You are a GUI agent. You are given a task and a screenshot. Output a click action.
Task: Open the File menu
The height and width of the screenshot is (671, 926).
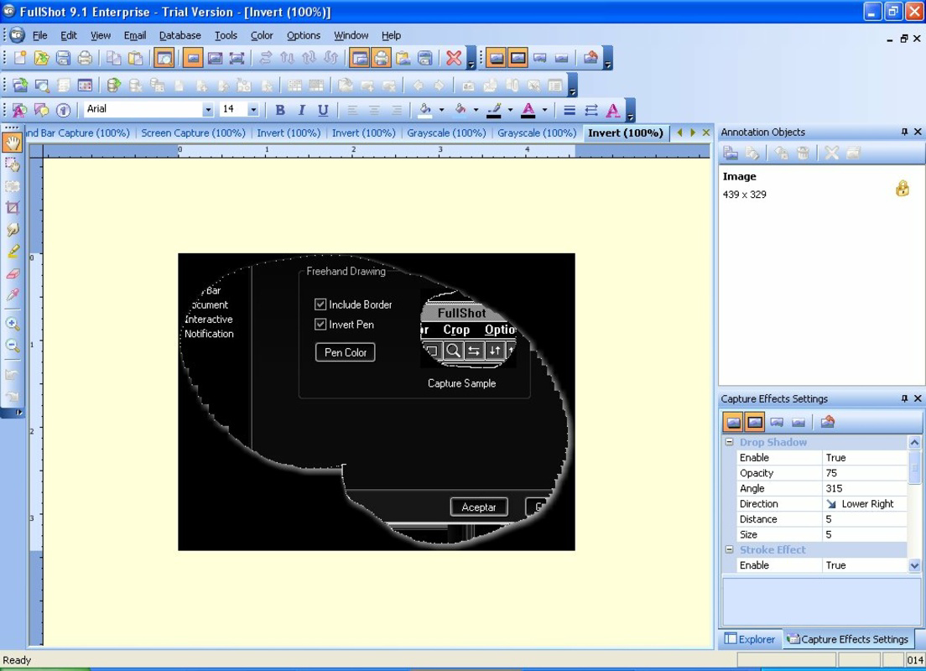pyautogui.click(x=40, y=35)
